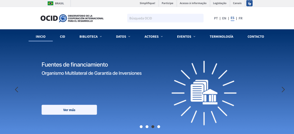Select the second carousel dot
The width and height of the screenshot is (294, 134).
(147, 127)
